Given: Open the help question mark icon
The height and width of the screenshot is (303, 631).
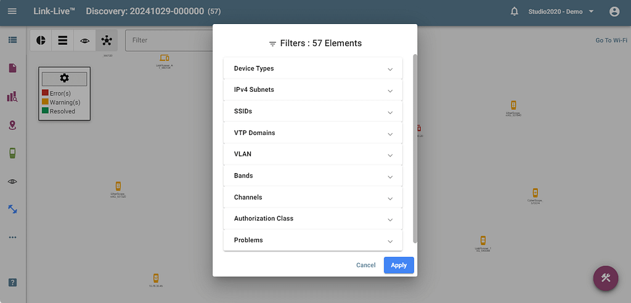Looking at the screenshot, I should tap(12, 282).
